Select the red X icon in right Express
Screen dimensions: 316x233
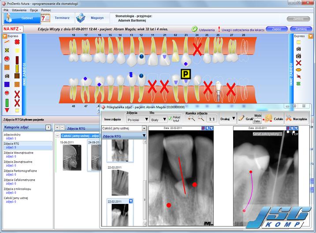pyautogui.click(x=298, y=63)
